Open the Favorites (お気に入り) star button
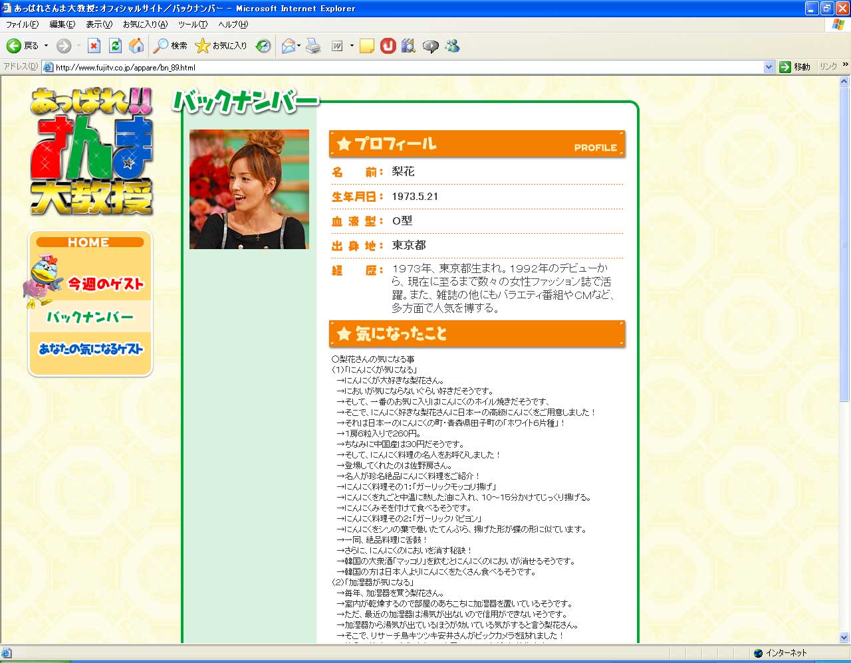 pyautogui.click(x=221, y=46)
